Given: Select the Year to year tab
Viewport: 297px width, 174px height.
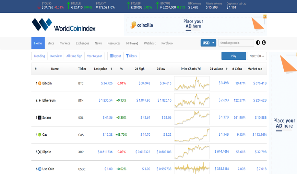Looking at the screenshot, I should point(94,56).
